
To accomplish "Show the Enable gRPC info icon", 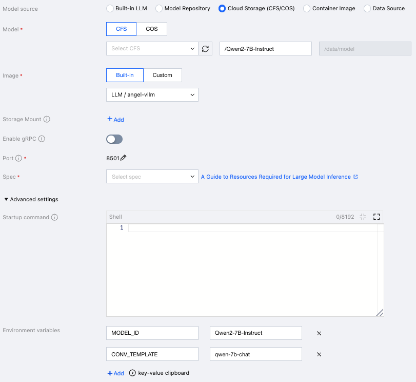I will [x=42, y=139].
